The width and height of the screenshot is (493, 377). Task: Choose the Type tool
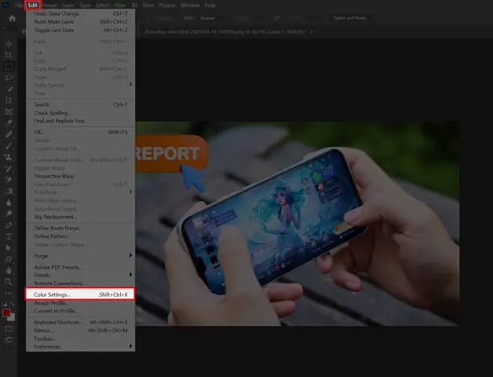click(x=9, y=236)
